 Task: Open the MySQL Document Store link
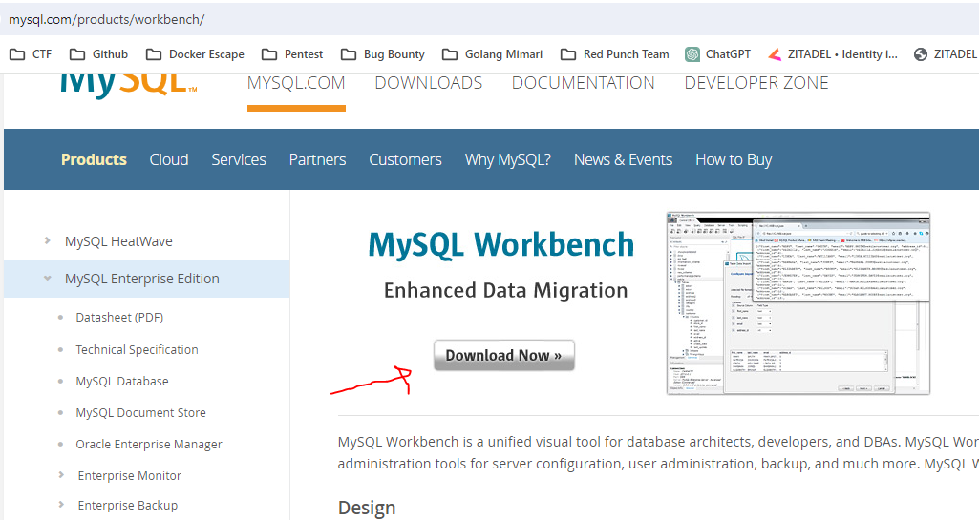(x=140, y=413)
